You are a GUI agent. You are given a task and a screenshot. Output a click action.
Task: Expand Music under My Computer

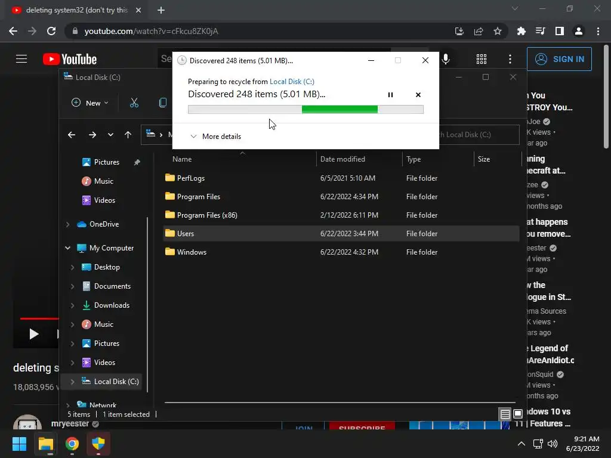[x=72, y=324]
